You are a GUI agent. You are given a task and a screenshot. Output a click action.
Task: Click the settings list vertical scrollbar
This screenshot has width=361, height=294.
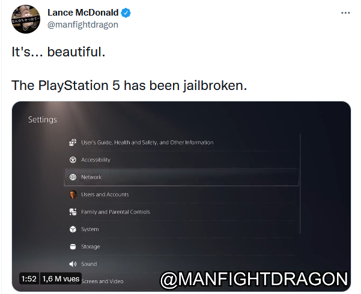300,184
